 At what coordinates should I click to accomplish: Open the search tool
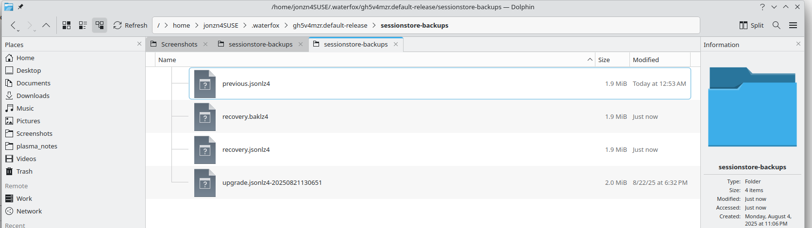[777, 25]
